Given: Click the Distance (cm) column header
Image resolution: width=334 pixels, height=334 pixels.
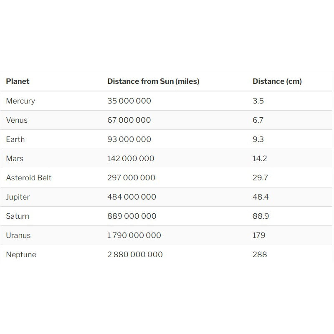Looking at the screenshot, I should tap(277, 81).
